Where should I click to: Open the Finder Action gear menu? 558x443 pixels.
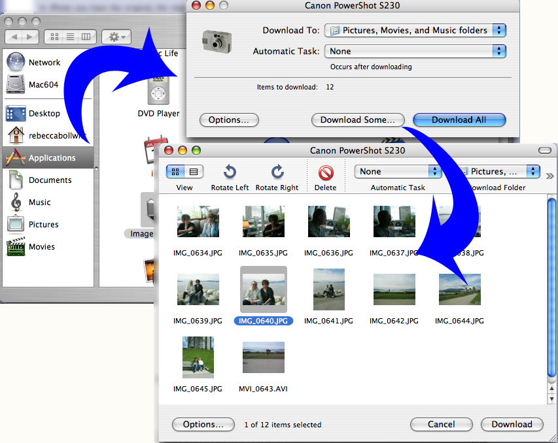(116, 37)
